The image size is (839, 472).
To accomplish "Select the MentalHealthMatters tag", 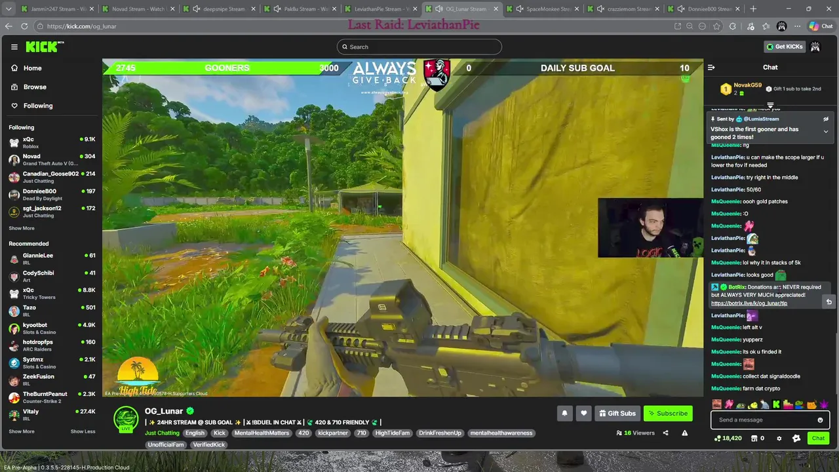I will pos(262,433).
